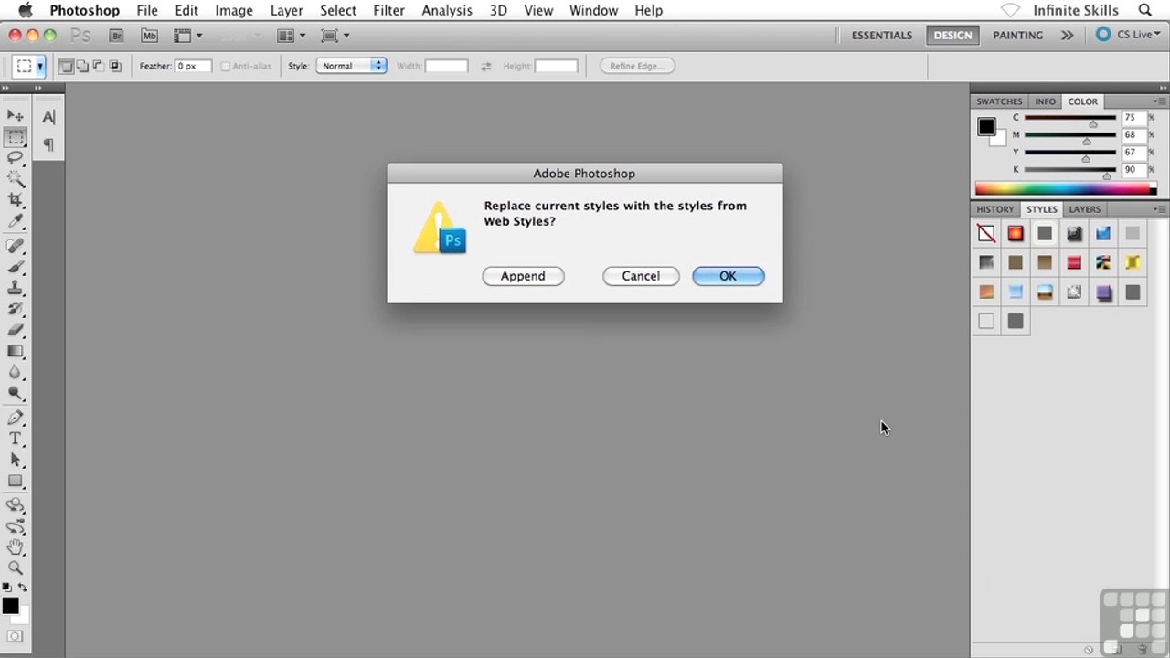Select the Horizontal Type tool
Viewport: 1170px width, 658px height.
coord(16,439)
